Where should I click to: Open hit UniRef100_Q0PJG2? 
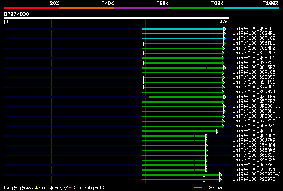(254, 38)
